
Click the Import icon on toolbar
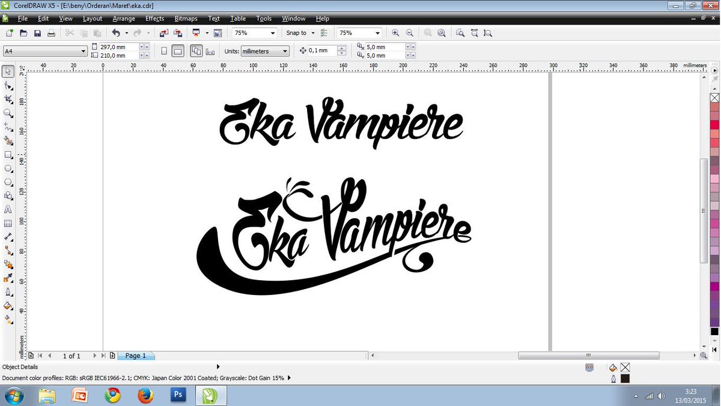[x=164, y=33]
